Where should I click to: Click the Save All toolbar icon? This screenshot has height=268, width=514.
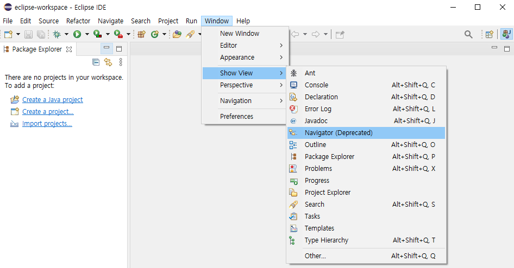click(41, 34)
